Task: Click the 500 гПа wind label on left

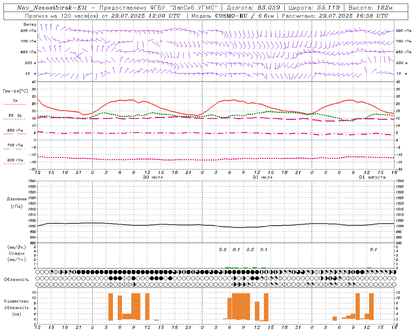Action: [28, 31]
